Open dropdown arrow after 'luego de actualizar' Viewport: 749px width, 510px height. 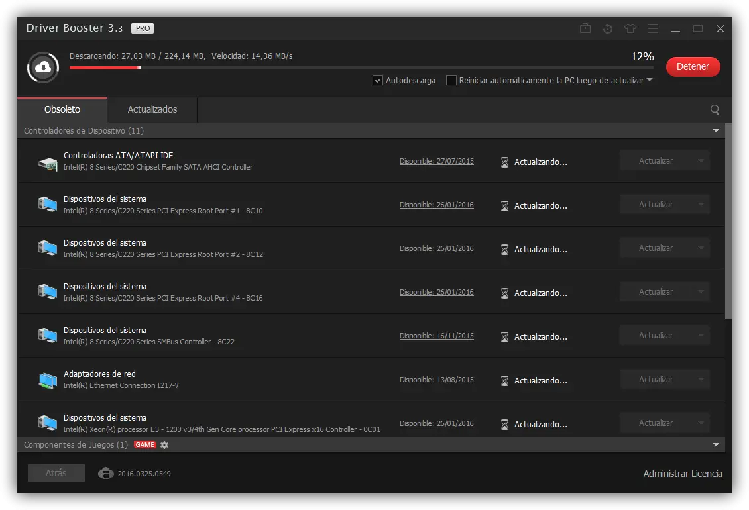tap(650, 80)
